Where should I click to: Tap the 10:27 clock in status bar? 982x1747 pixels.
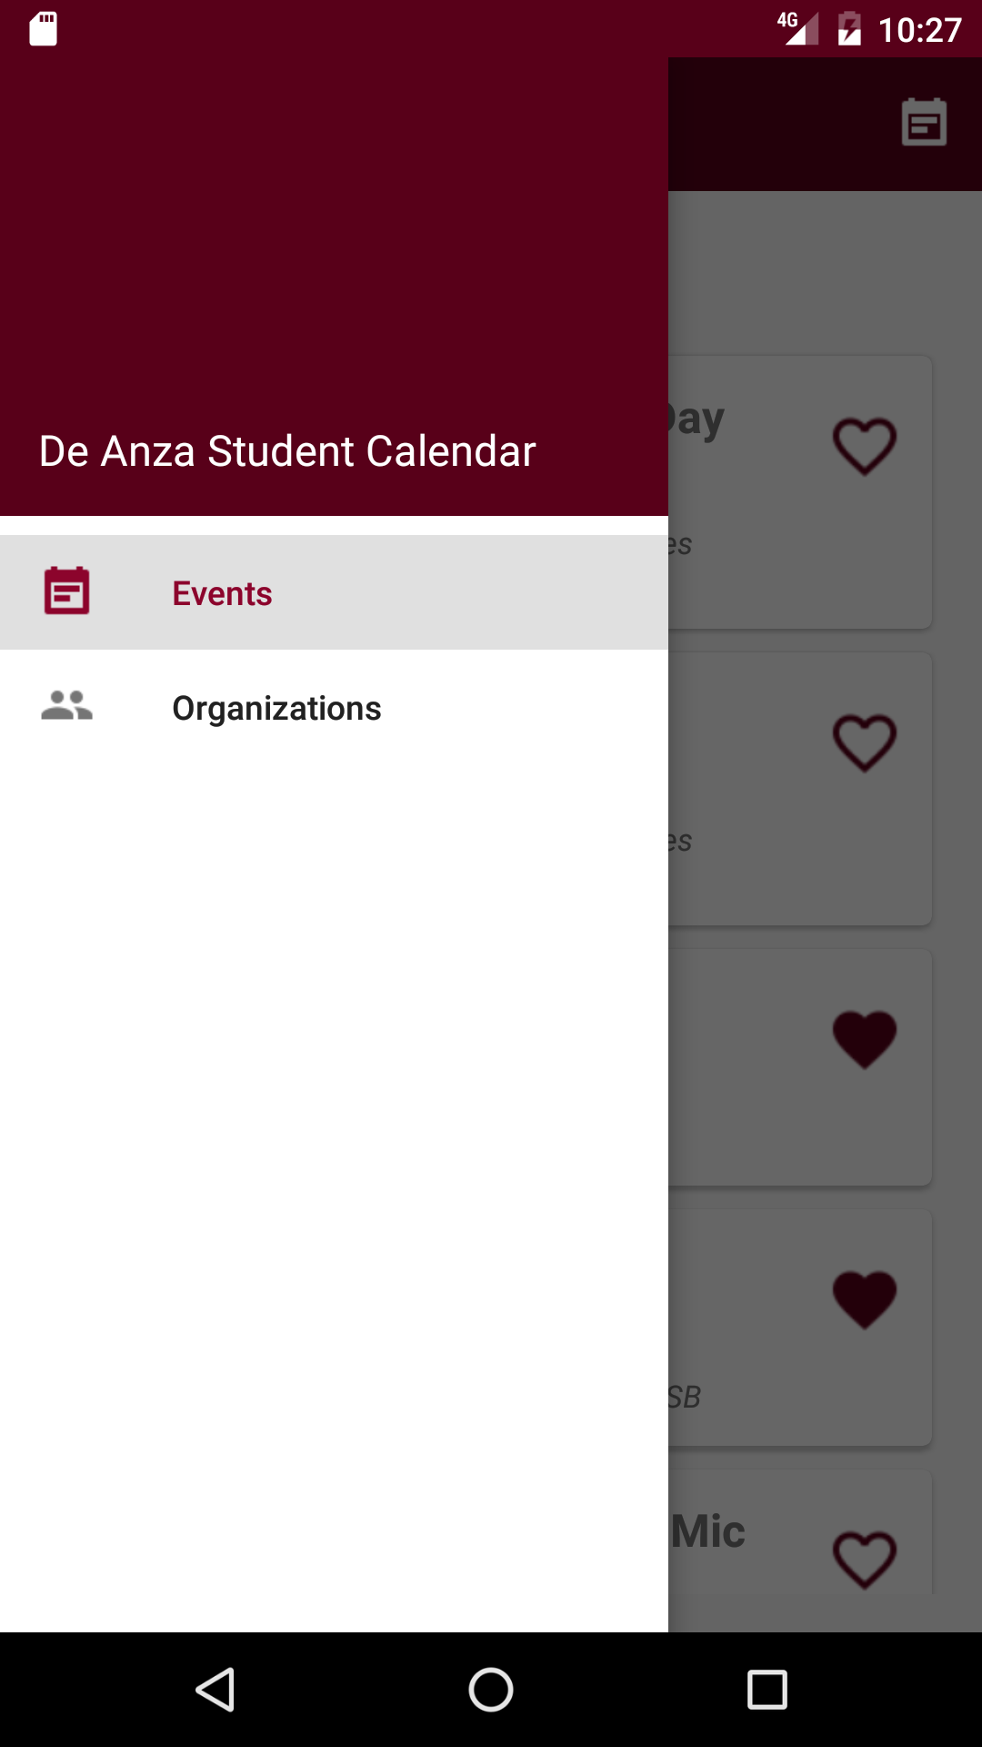click(x=920, y=30)
